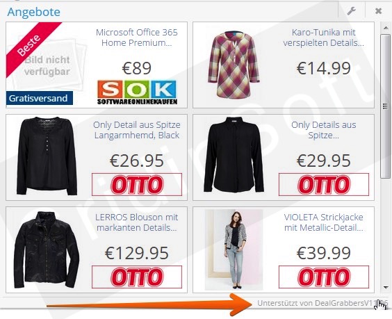This screenshot has width=392, height=319.
Task: Click the woman in cardigan photo
Action: tap(234, 250)
